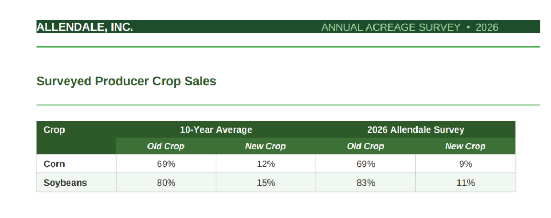Click the Crop column header cell
Image resolution: width=551 pixels, height=218 pixels.
[x=54, y=129]
